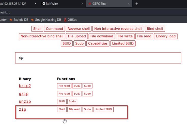This screenshot has height=135, width=187.
Task: Filter by File read function
Action: point(144,36)
